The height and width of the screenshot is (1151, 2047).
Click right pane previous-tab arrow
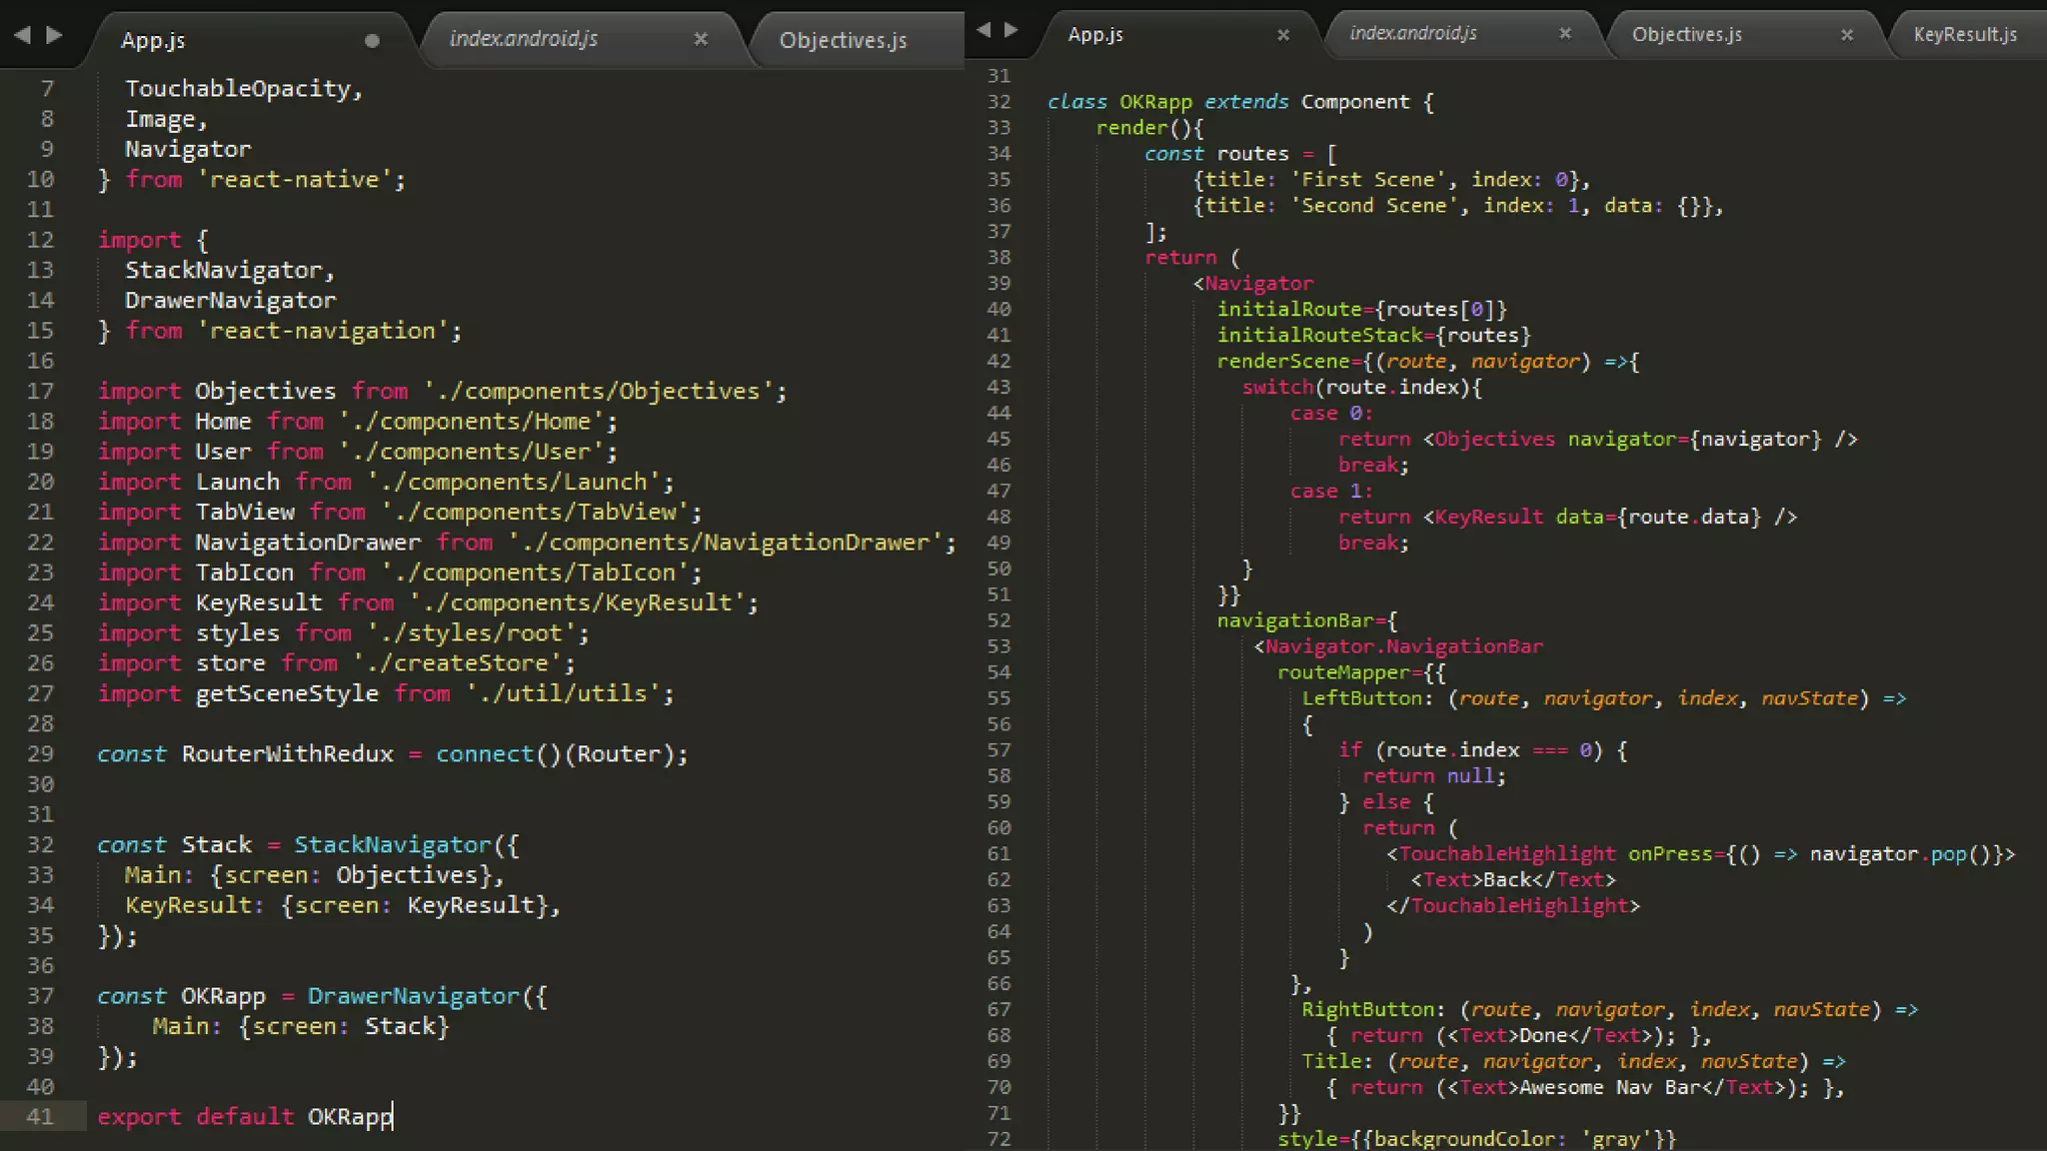coord(984,30)
